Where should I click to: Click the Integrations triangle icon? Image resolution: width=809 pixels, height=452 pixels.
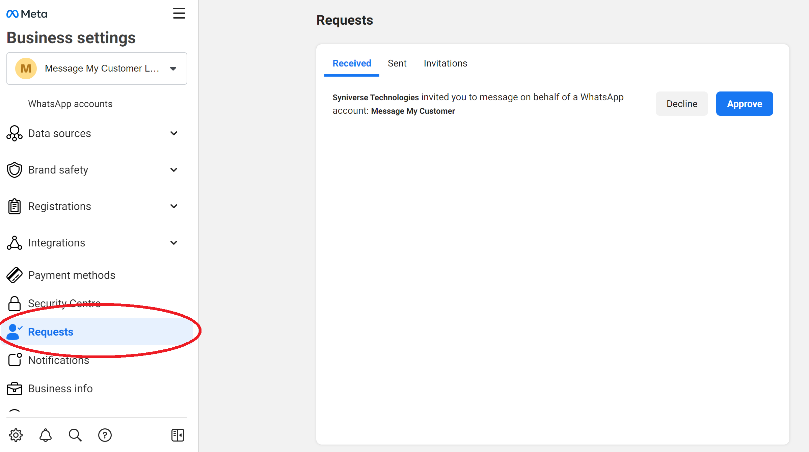coord(15,243)
